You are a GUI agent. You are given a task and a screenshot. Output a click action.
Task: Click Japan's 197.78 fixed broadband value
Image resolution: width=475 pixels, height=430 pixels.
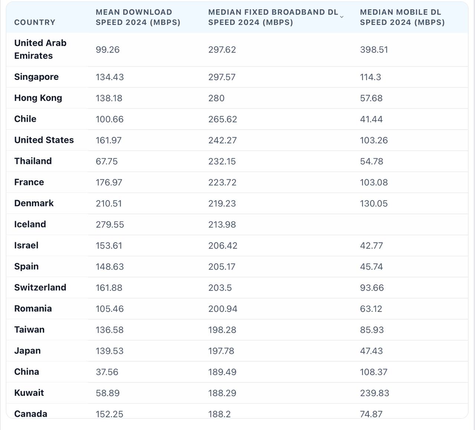(221, 351)
